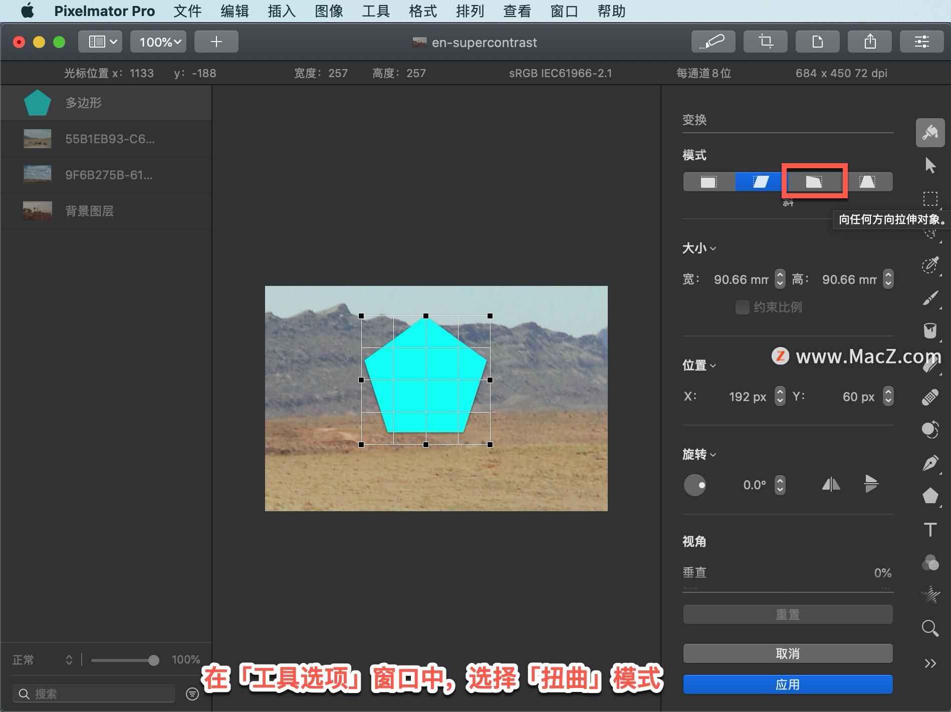
Task: Select the Skew transform mode
Action: pos(761,182)
